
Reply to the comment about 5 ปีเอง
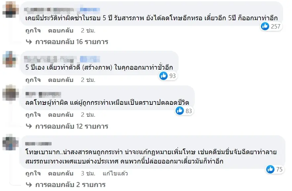[x=61, y=80]
